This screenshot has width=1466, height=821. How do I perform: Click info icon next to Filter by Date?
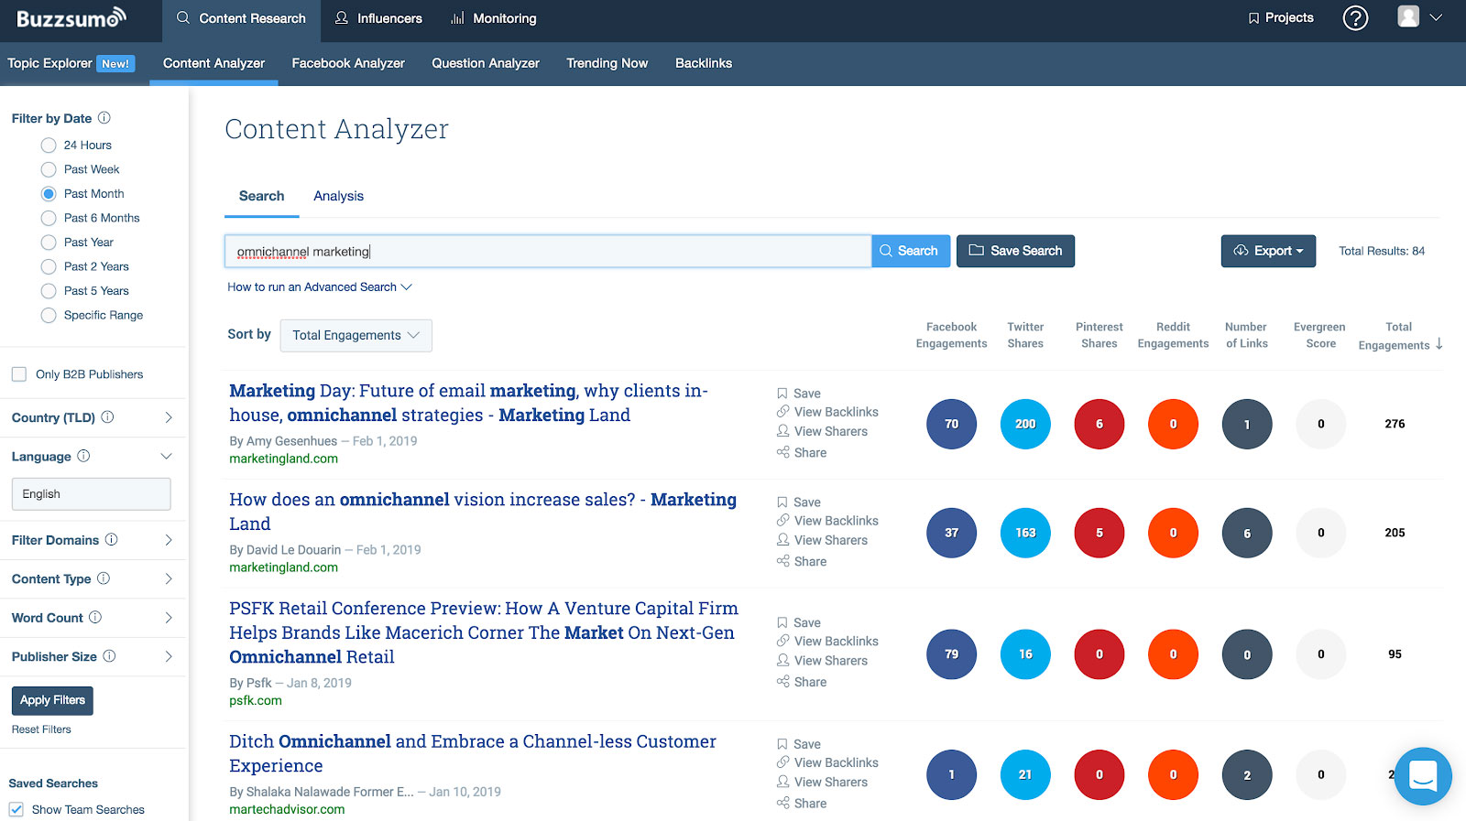(x=104, y=118)
